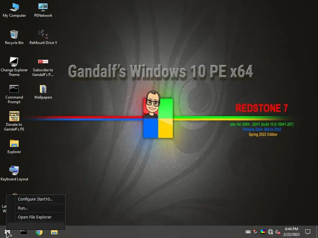
Task: Launch Command Prompt from the desktop
Action: point(14,94)
